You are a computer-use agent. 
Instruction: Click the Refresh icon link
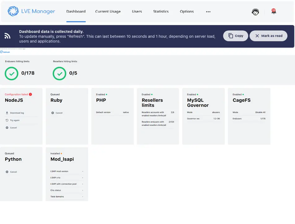point(2,52)
